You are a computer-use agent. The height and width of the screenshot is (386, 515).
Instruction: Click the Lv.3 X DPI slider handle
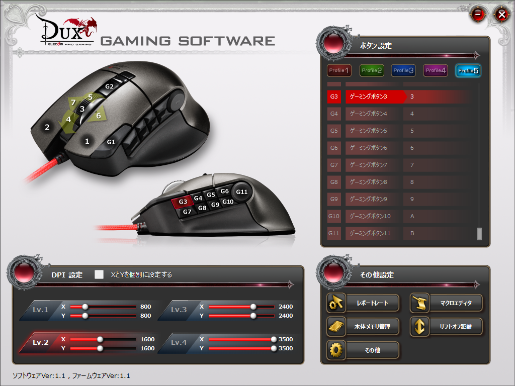253,307
